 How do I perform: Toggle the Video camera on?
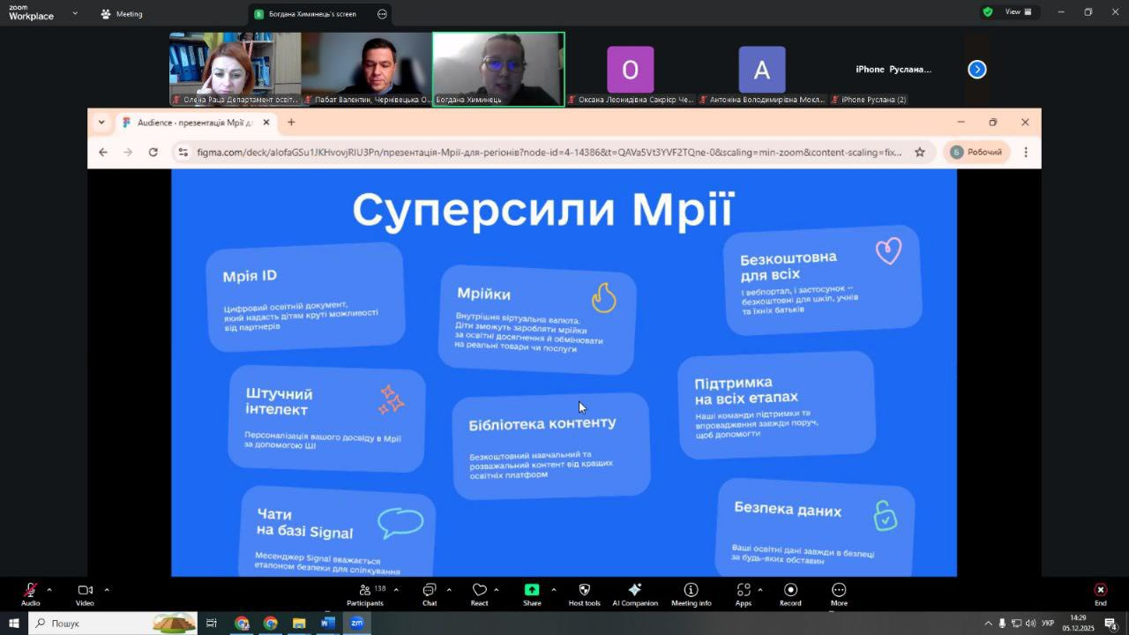click(x=85, y=594)
